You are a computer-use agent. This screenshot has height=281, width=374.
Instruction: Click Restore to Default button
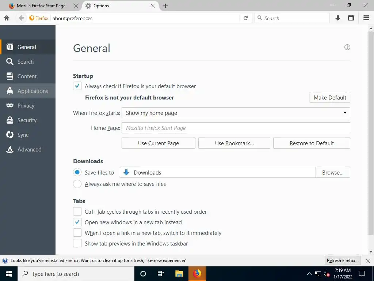312,143
